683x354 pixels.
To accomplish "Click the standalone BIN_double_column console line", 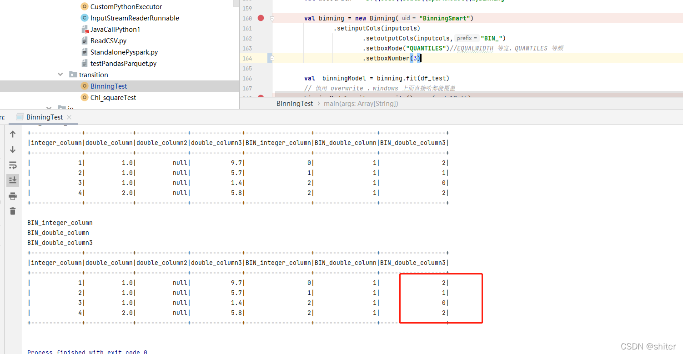I will 58,233.
